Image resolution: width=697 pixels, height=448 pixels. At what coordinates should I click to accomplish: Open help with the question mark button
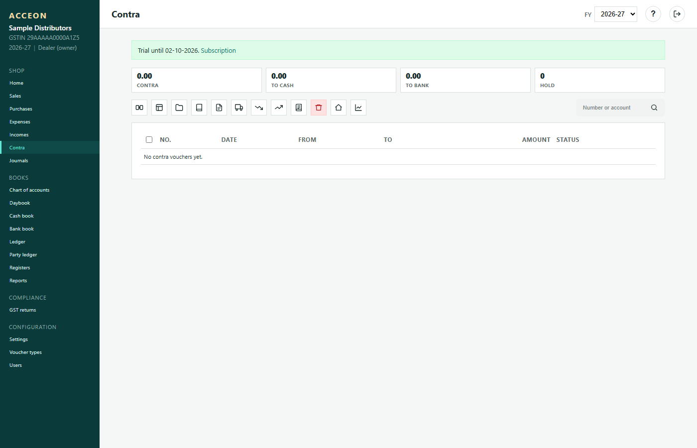tap(653, 14)
